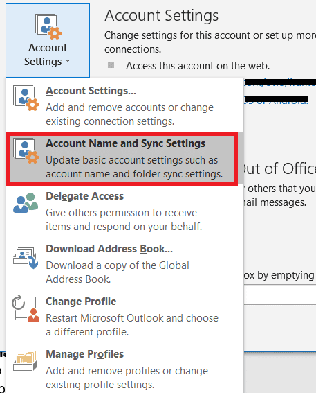This screenshot has height=393, width=316.
Task: Click the 'Add and remove accounts' description text
Action: click(129, 114)
